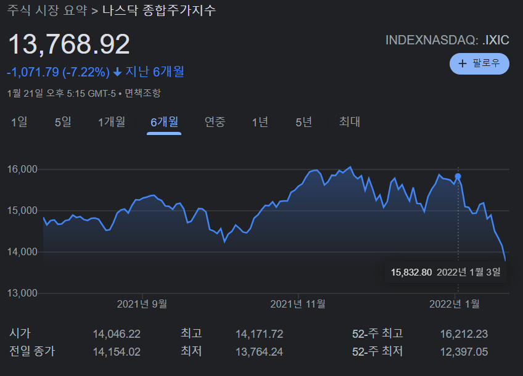Click the 전일 종가 label
Image resolution: width=523 pixels, height=376 pixels.
[32, 351]
